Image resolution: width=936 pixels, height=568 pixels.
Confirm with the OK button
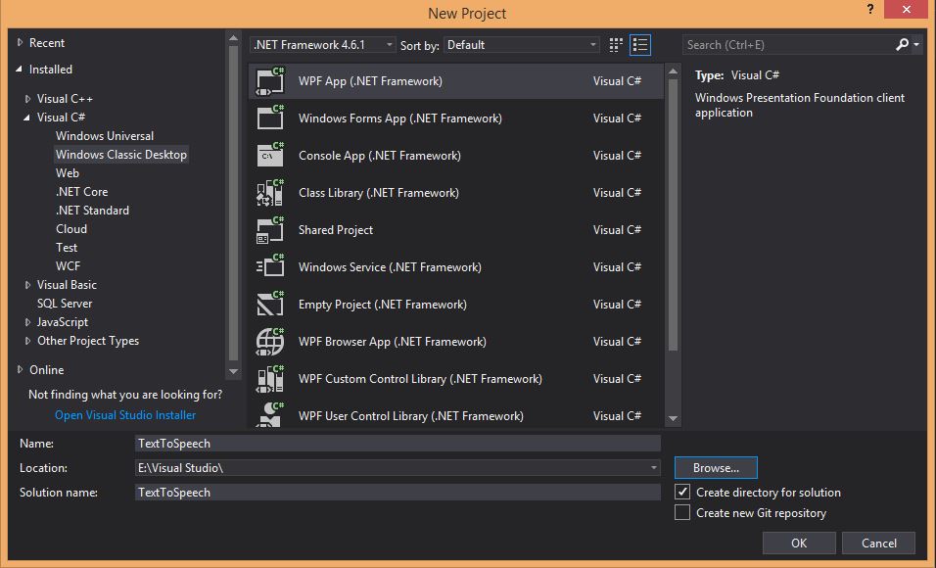pos(799,543)
